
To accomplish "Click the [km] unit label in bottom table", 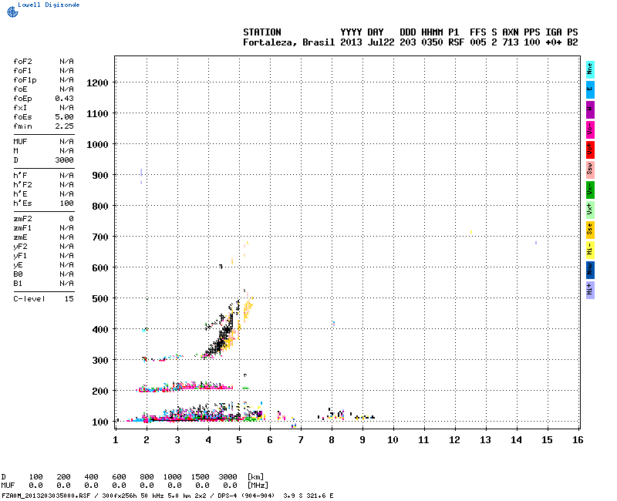I will pos(256,476).
